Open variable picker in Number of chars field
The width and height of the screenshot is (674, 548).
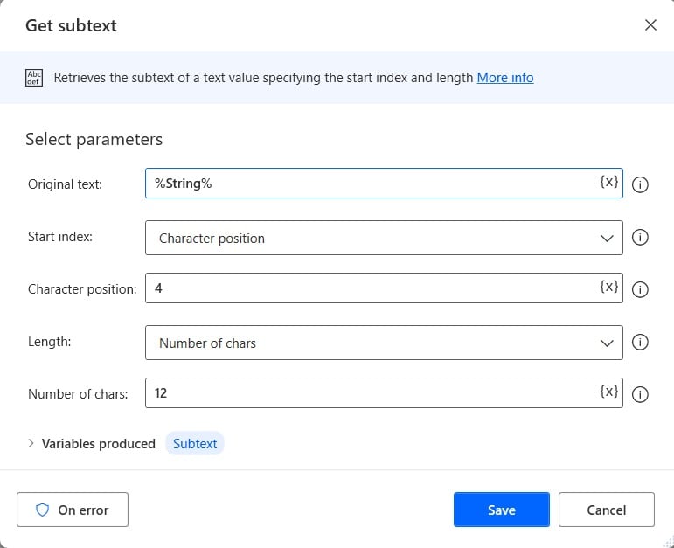[x=609, y=392]
